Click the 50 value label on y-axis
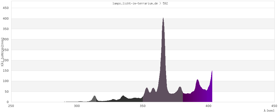This screenshot has width=280, height=112. click(x=6, y=92)
